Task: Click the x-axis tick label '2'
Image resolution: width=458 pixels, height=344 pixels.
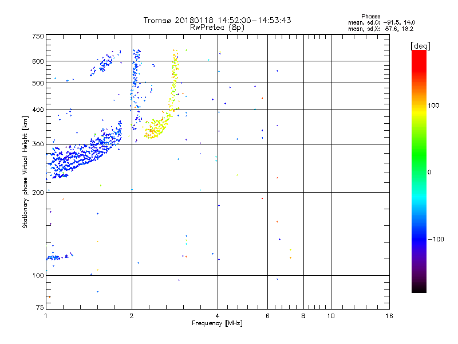Action: (x=132, y=316)
